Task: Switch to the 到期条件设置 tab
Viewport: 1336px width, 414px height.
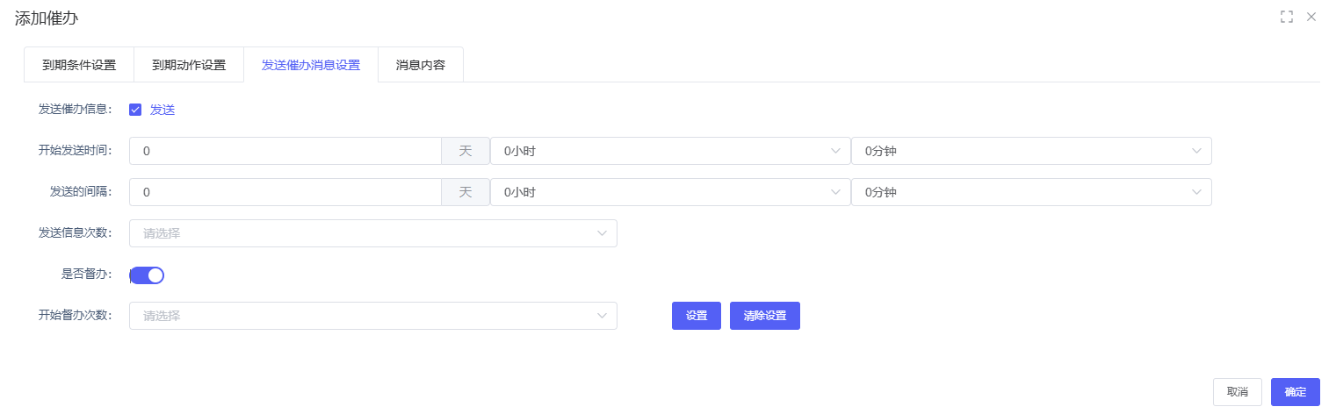Action: pyautogui.click(x=79, y=65)
